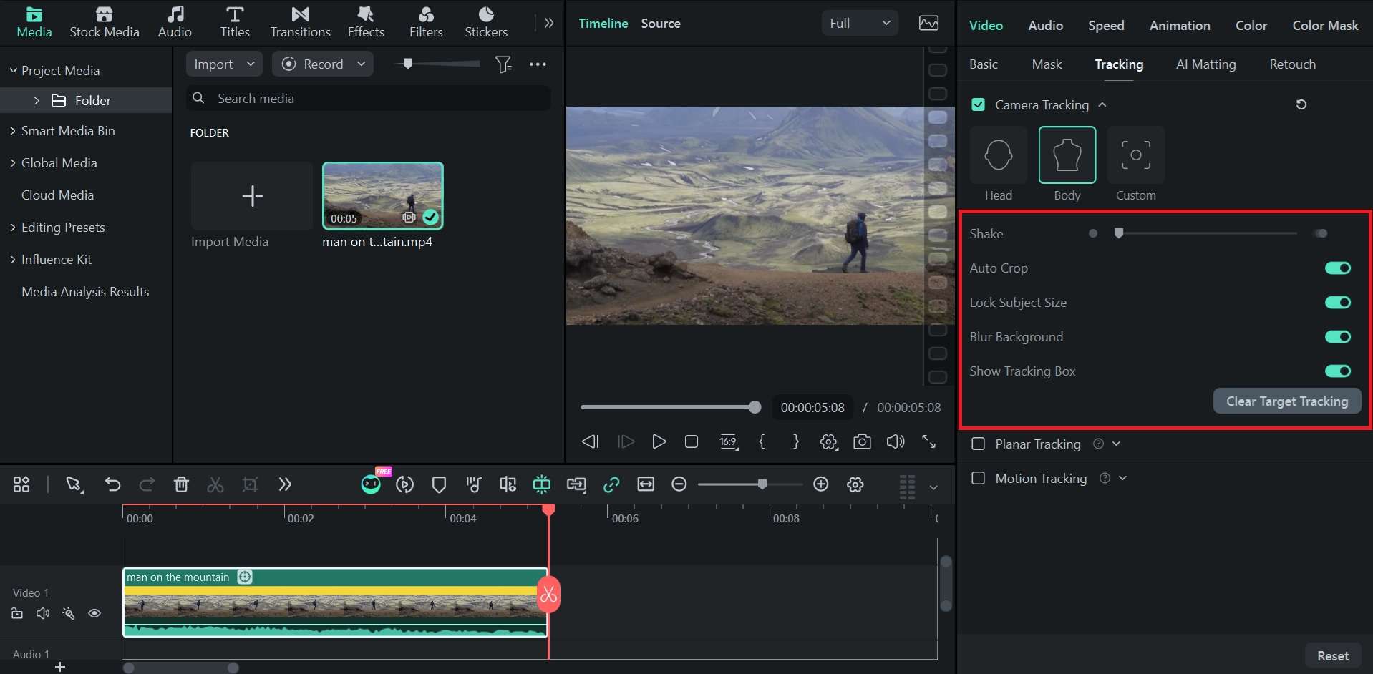Screen dimensions: 1373x674
Task: Collapse the Project Media tree
Action: click(x=13, y=70)
